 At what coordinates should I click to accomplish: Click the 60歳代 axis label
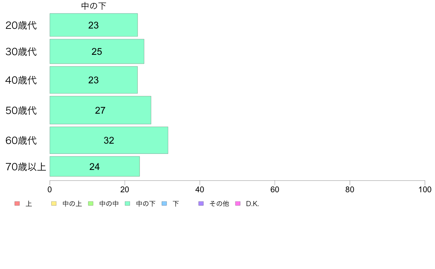tap(21, 140)
